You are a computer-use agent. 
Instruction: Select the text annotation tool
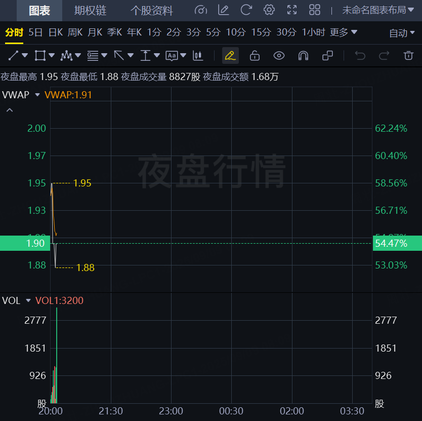pyautogui.click(x=172, y=55)
